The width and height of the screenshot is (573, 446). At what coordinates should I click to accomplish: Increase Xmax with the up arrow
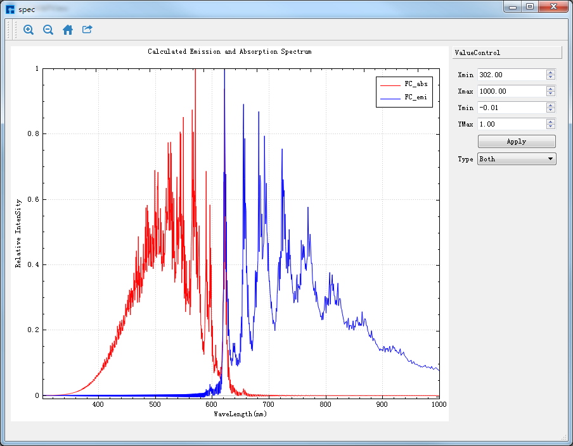coord(551,89)
